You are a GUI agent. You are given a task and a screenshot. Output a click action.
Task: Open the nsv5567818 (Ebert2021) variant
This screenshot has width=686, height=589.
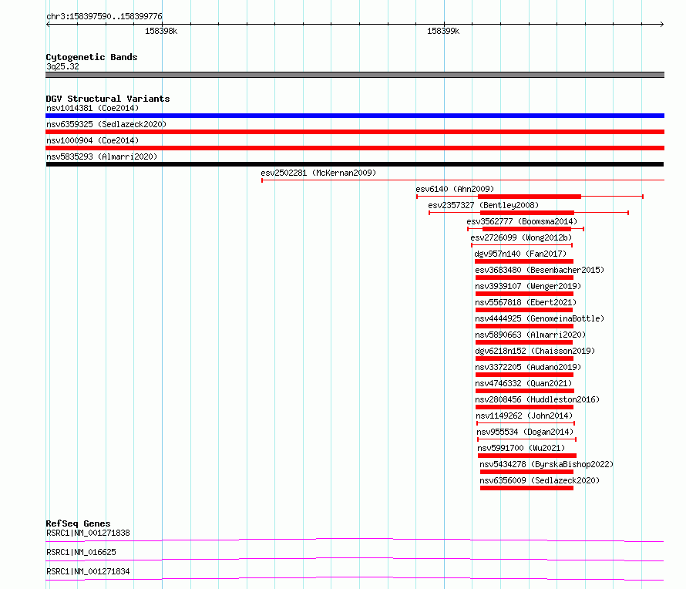coord(526,302)
